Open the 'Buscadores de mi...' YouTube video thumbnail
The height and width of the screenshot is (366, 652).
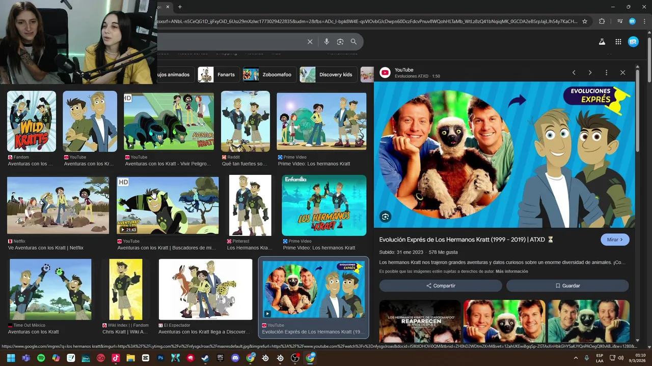[x=168, y=205]
